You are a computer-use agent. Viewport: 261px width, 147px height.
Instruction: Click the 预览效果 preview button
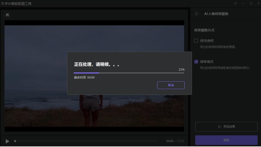coord(226,127)
